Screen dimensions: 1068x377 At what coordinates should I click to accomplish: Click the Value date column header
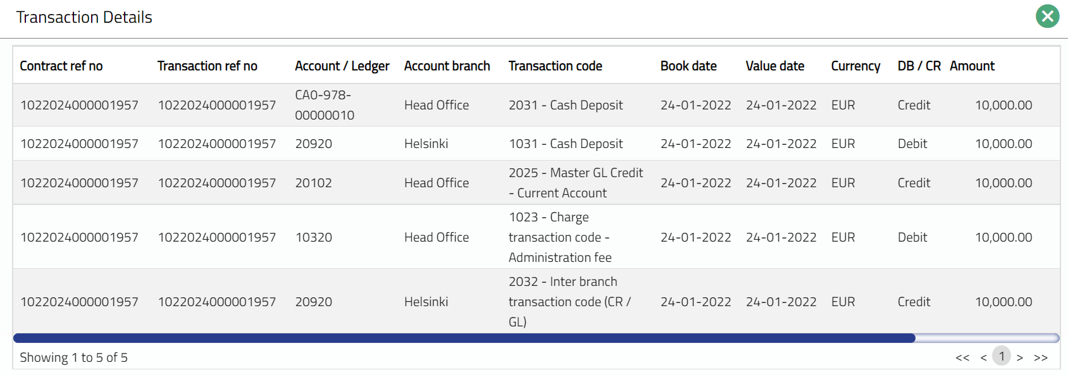[x=775, y=66]
